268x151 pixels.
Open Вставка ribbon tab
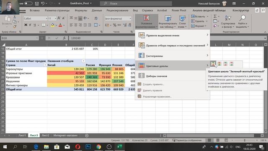35,10
